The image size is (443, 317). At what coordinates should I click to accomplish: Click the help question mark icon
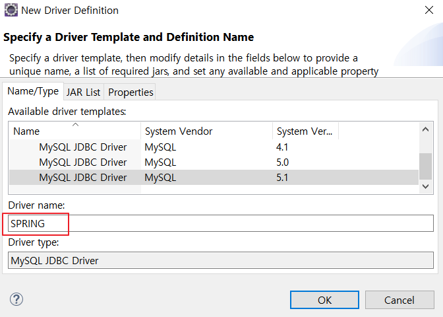(x=16, y=299)
